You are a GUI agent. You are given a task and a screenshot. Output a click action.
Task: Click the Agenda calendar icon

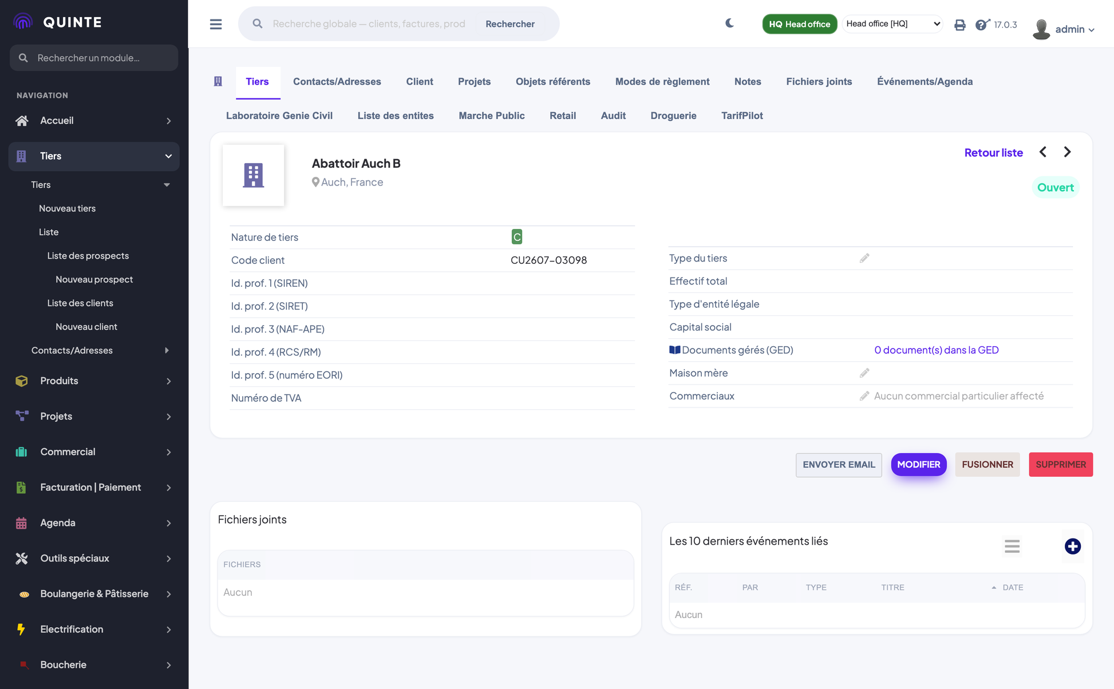coord(22,522)
